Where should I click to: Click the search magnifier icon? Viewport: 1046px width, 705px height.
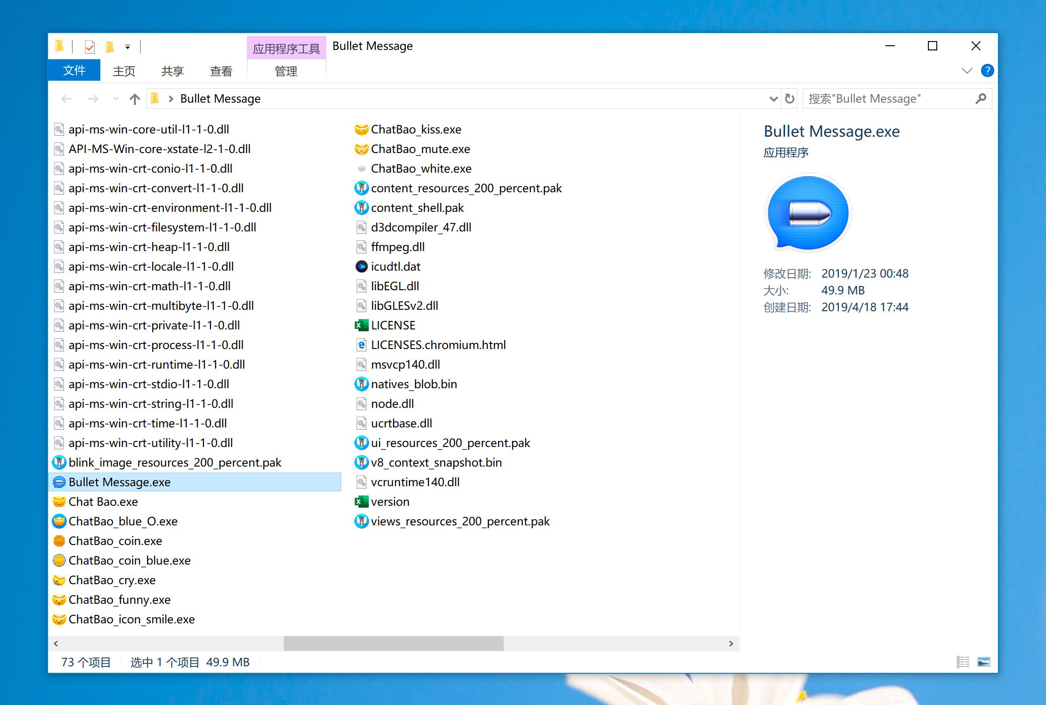[x=981, y=98]
